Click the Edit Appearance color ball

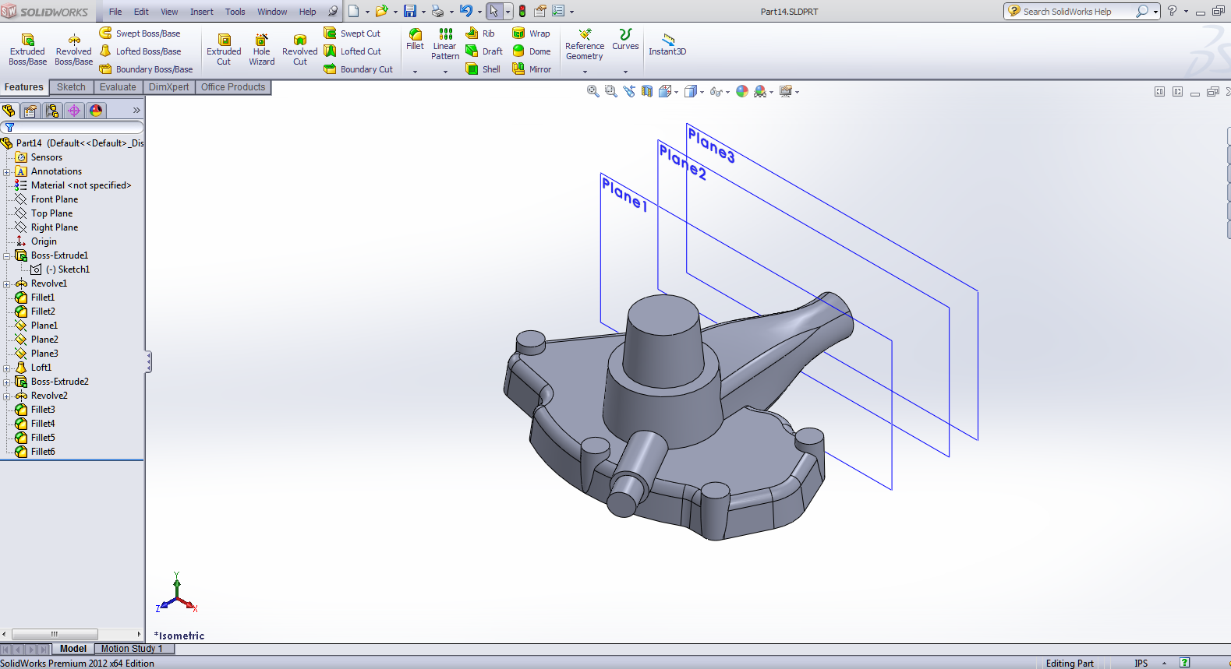(x=742, y=91)
